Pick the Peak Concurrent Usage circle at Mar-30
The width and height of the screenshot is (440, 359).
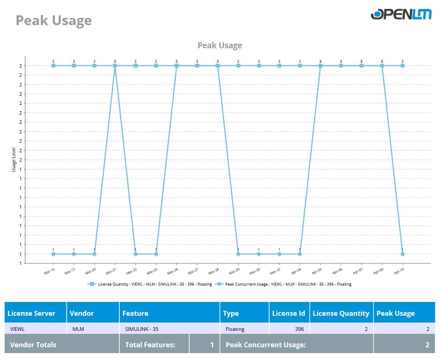coord(259,254)
